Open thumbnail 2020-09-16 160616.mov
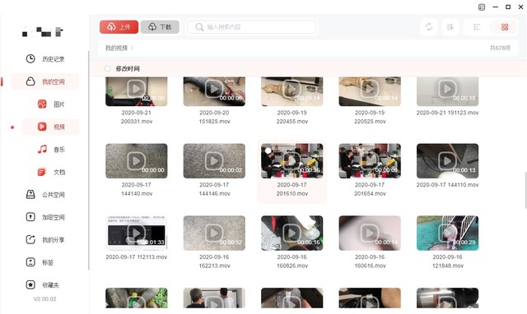 coord(370,233)
